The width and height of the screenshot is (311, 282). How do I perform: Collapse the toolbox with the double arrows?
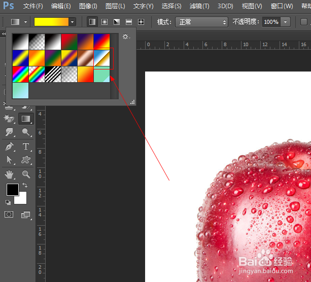click(x=4, y=33)
